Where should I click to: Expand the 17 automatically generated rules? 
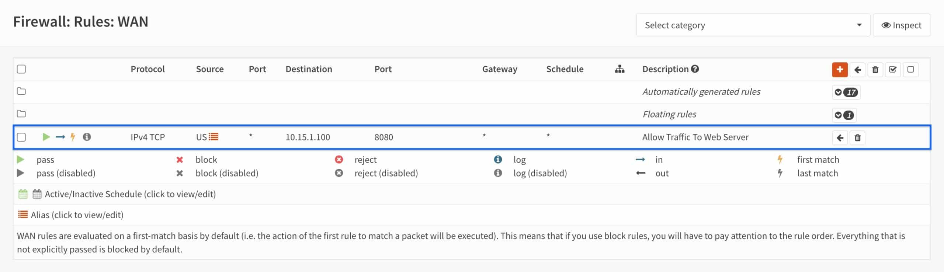click(x=846, y=92)
